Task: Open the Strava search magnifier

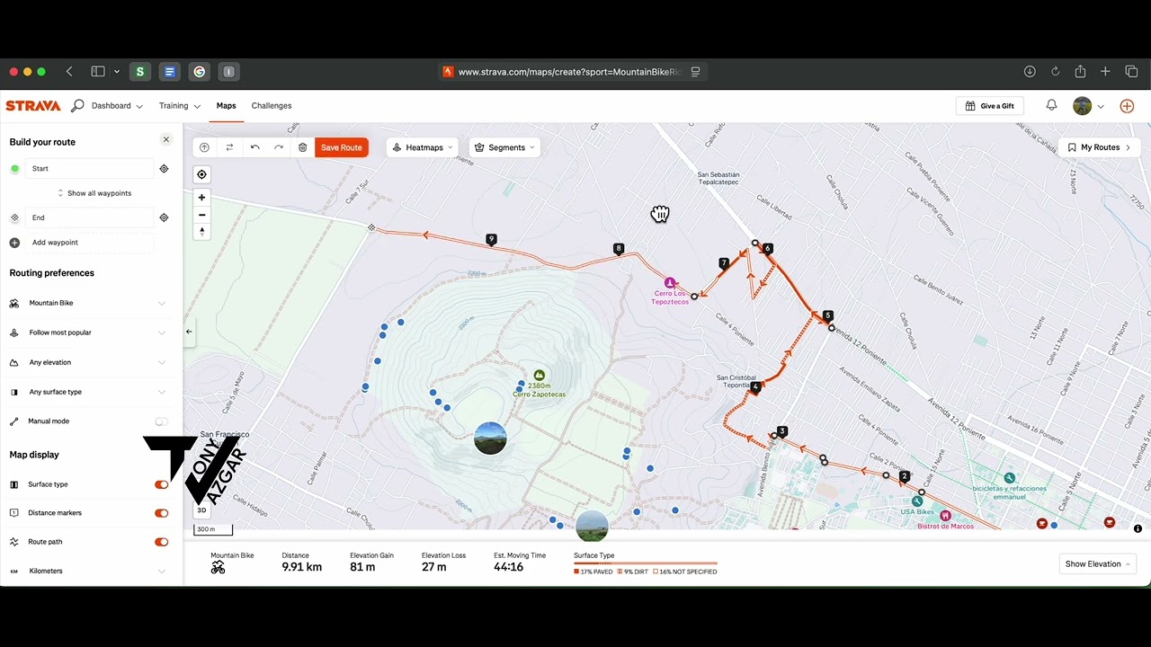Action: pos(77,106)
